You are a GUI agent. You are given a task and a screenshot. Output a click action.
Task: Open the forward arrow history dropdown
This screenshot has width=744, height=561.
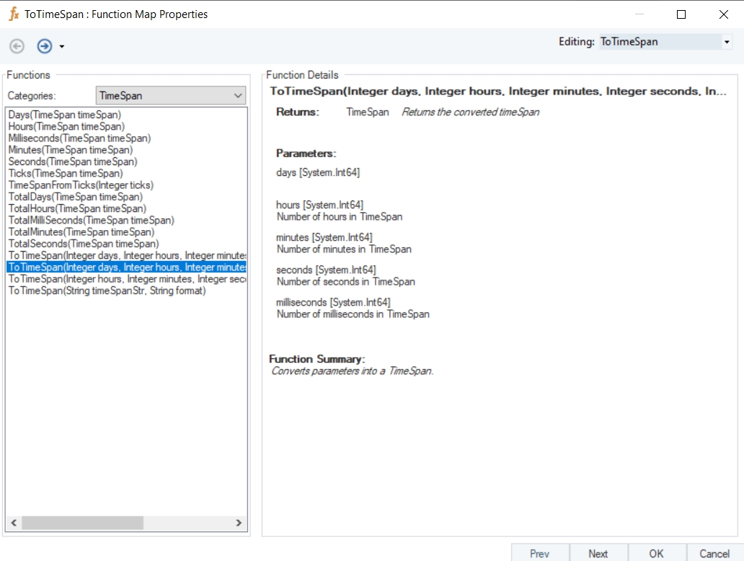[62, 47]
